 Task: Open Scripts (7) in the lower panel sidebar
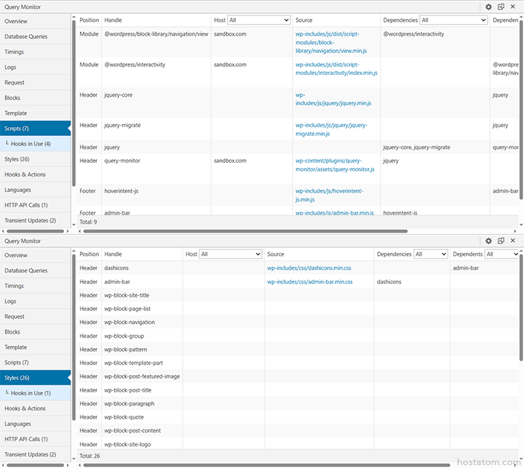pyautogui.click(x=17, y=363)
